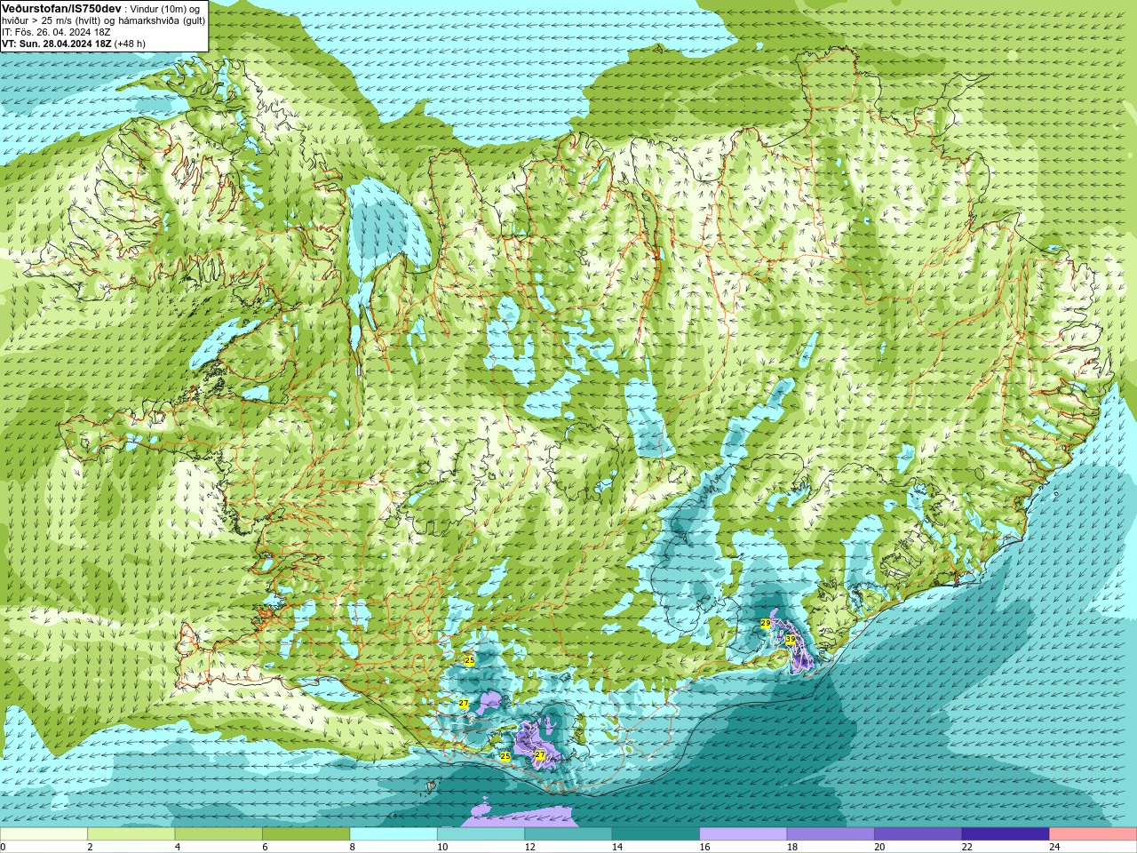Select the 6–8 m/s olive green legend swatch
This screenshot has height=853, width=1137.
pyautogui.click(x=306, y=834)
